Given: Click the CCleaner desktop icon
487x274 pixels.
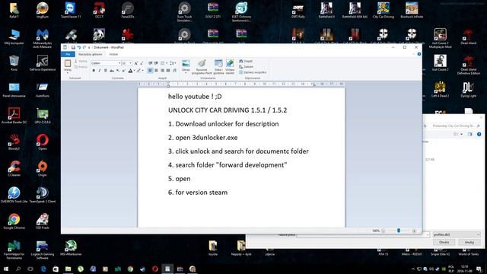Looking at the screenshot, I should pyautogui.click(x=14, y=169).
